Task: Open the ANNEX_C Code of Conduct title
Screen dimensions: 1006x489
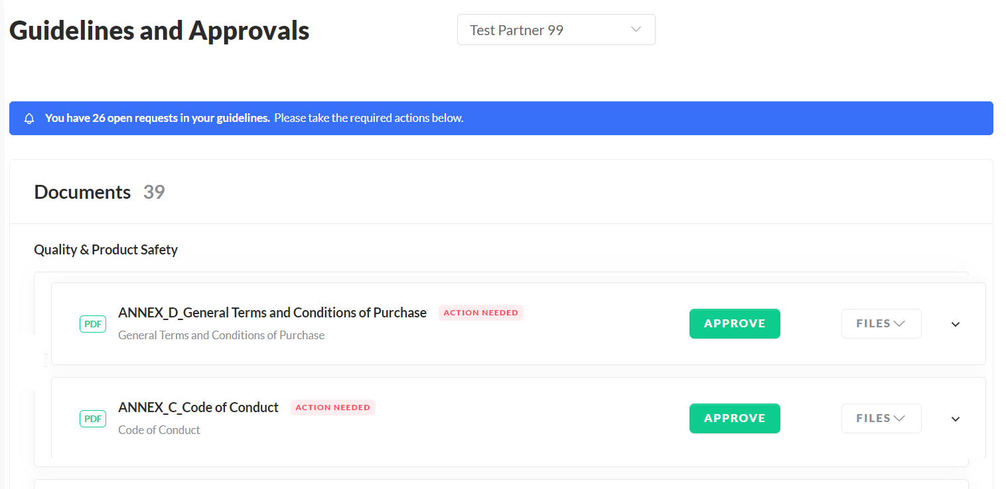Action: click(198, 407)
